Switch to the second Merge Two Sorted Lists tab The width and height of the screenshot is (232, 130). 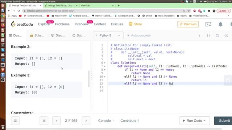[x=61, y=5]
